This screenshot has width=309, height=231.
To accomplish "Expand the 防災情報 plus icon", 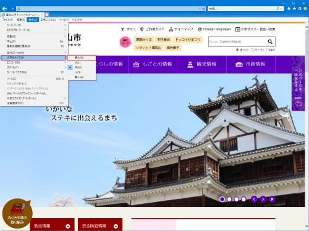I will 67,226.
